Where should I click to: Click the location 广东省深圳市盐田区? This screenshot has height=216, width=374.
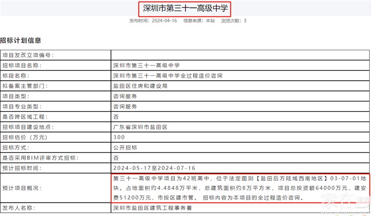[140, 127]
